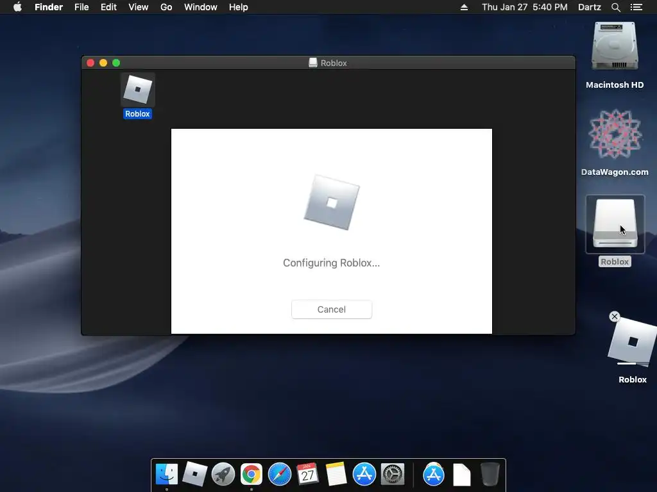
Task: Click the date and time in menu bar
Action: (x=525, y=7)
